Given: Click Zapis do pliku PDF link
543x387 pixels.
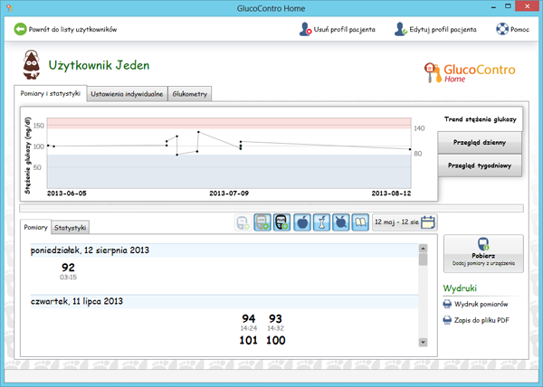Looking at the screenshot, I should coord(481,320).
